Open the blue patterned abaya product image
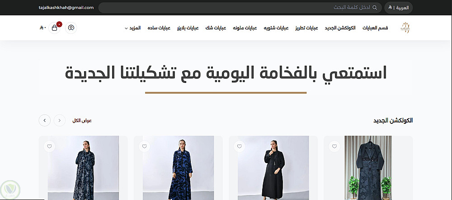The image size is (452, 200). (178, 168)
